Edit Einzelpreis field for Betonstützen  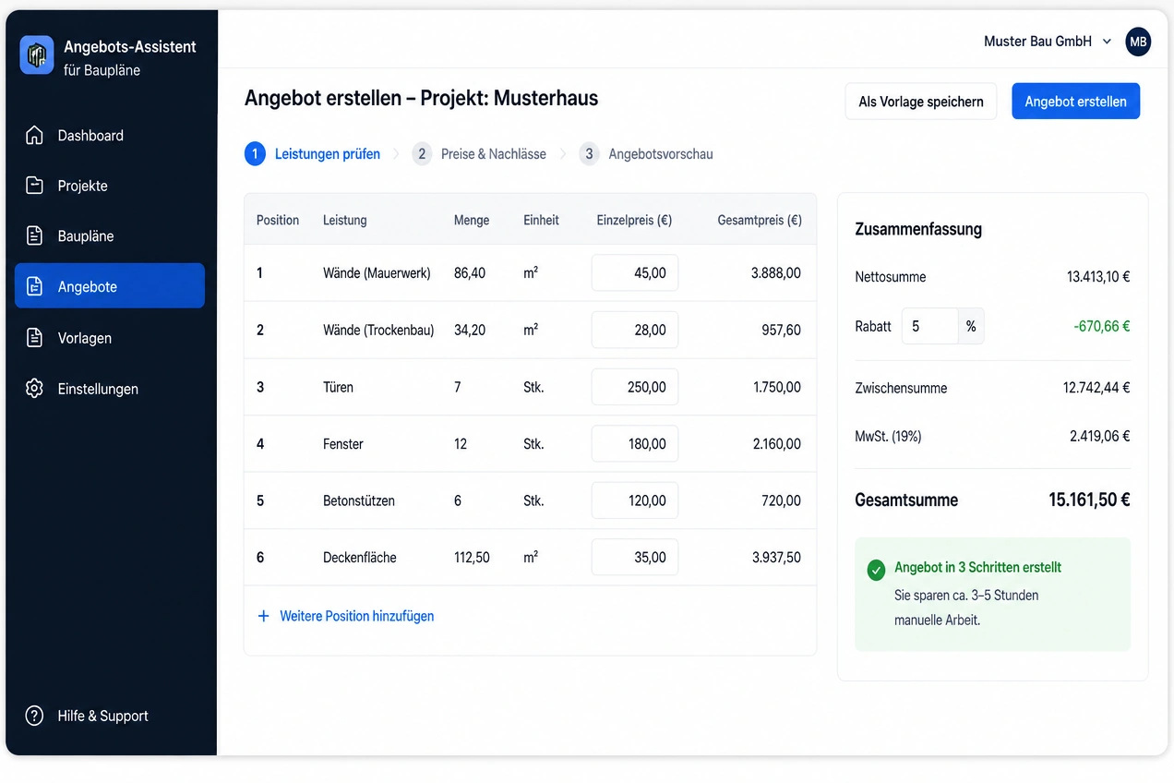pos(635,500)
